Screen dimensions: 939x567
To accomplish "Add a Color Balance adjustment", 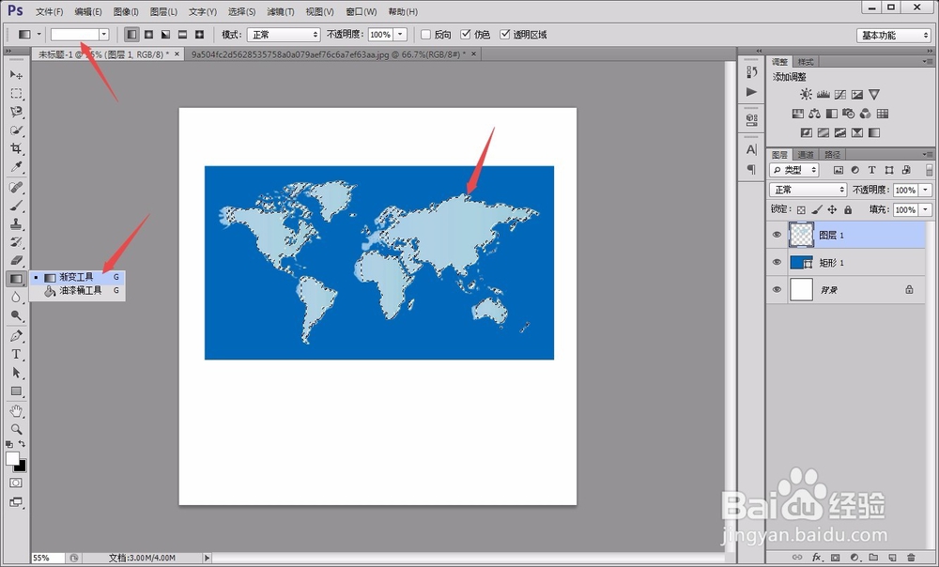I will [x=814, y=114].
